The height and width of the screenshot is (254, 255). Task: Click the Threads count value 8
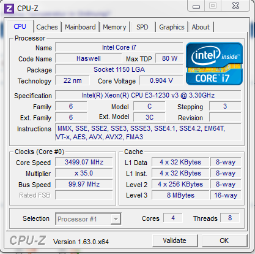click(230, 218)
